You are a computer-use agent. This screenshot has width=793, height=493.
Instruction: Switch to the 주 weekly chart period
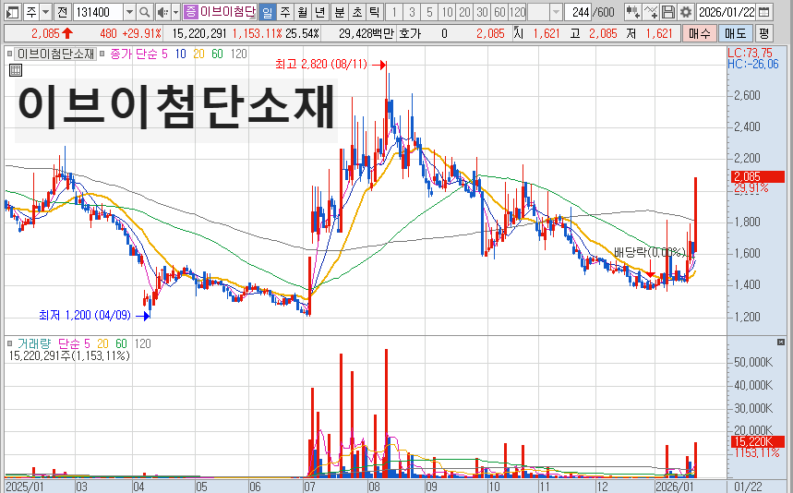[x=285, y=12]
